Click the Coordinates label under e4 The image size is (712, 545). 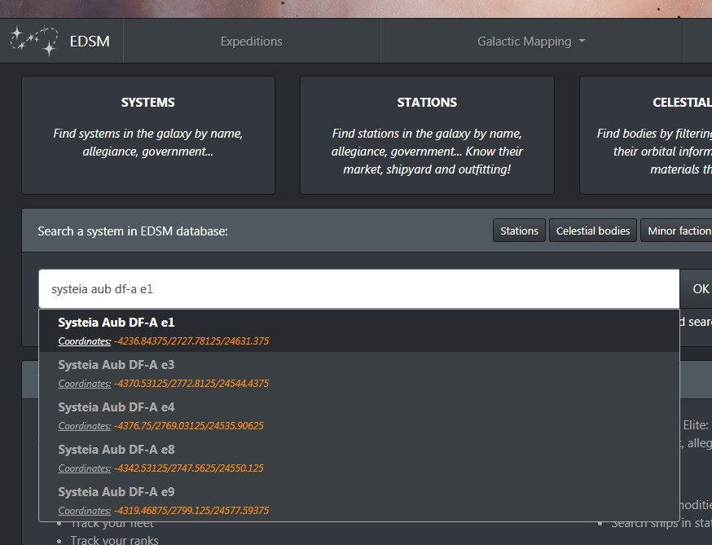point(85,425)
